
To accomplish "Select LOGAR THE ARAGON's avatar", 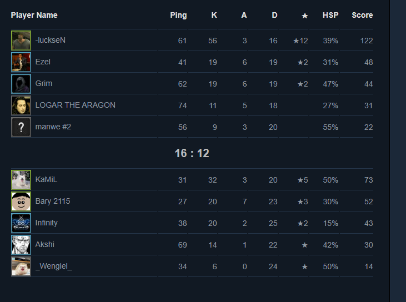I will pyautogui.click(x=21, y=105).
